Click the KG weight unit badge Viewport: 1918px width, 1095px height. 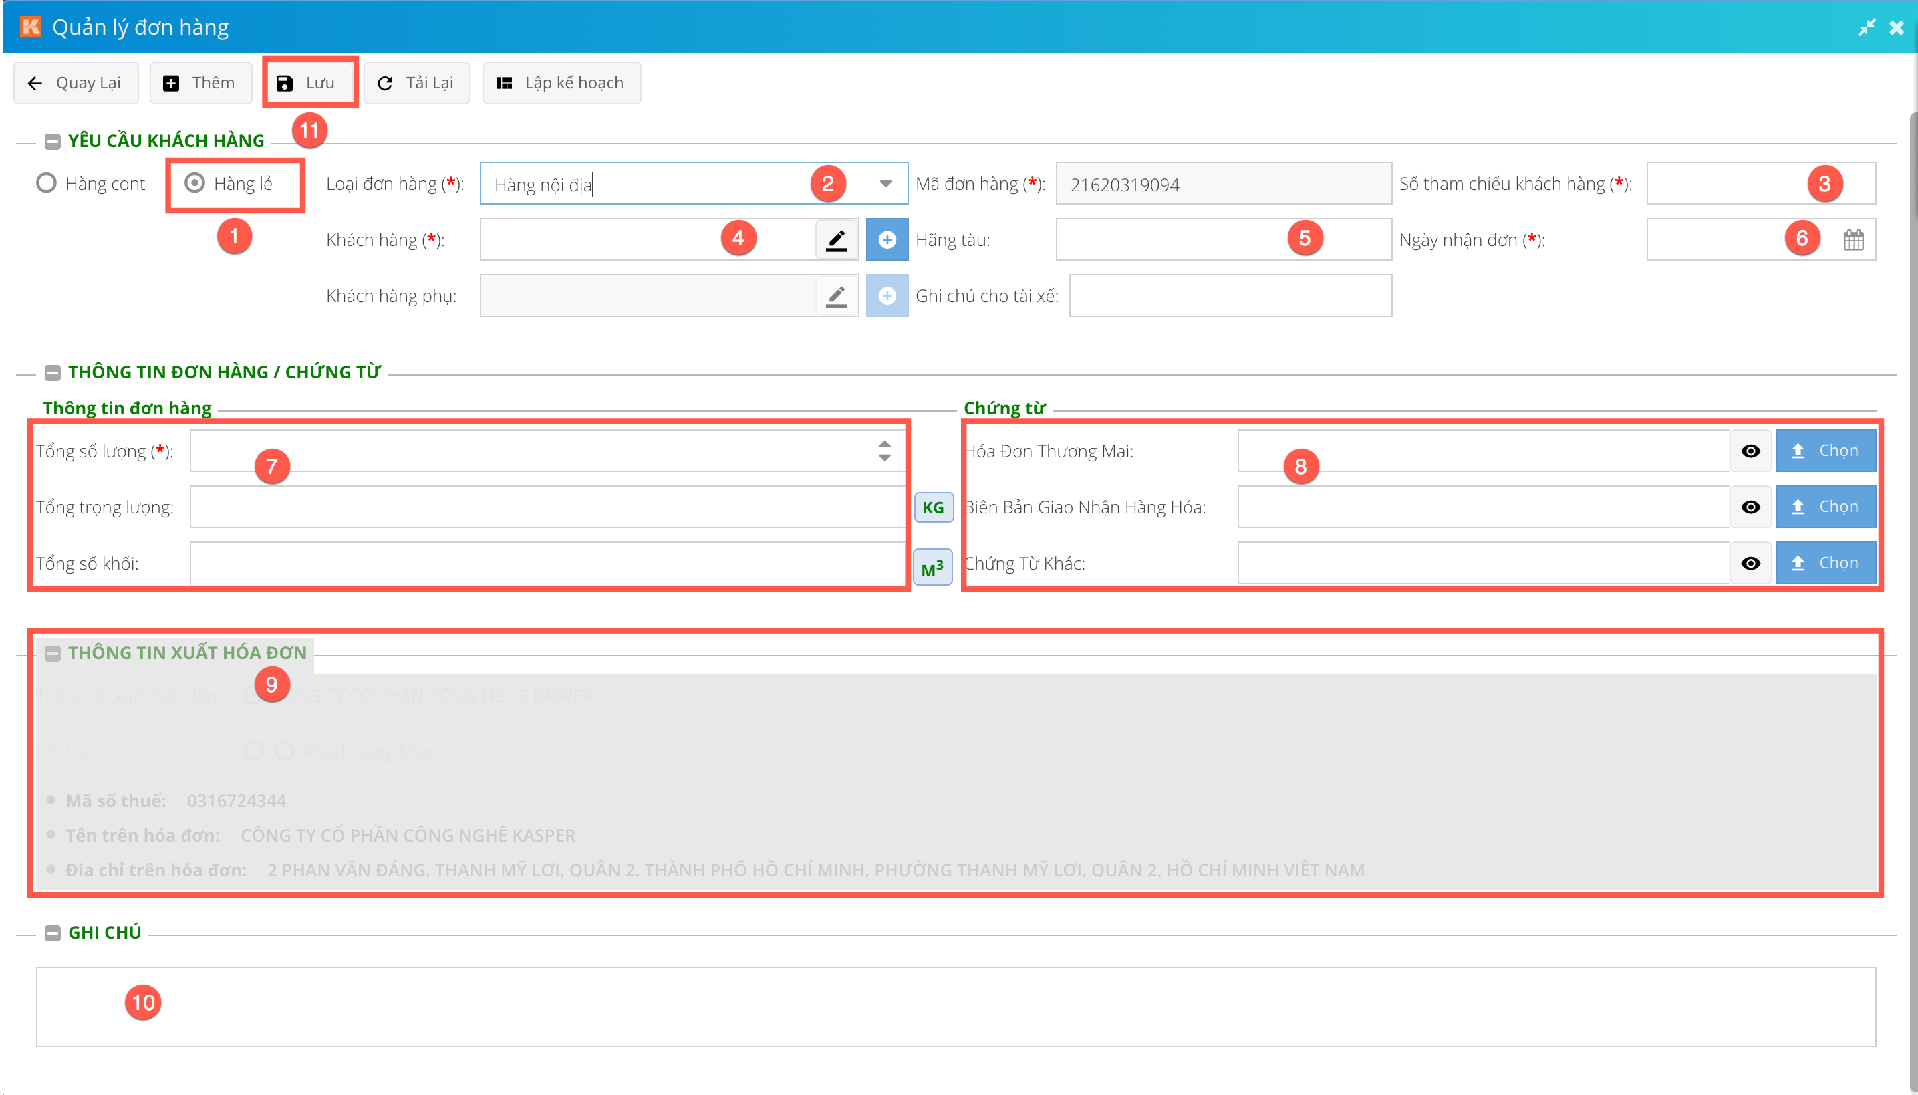coord(933,507)
